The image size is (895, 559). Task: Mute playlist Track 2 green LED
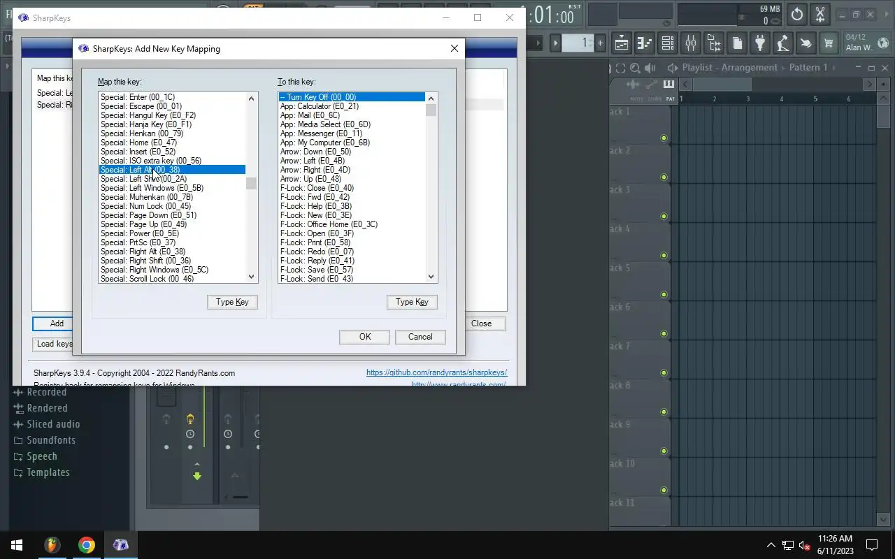click(x=664, y=177)
